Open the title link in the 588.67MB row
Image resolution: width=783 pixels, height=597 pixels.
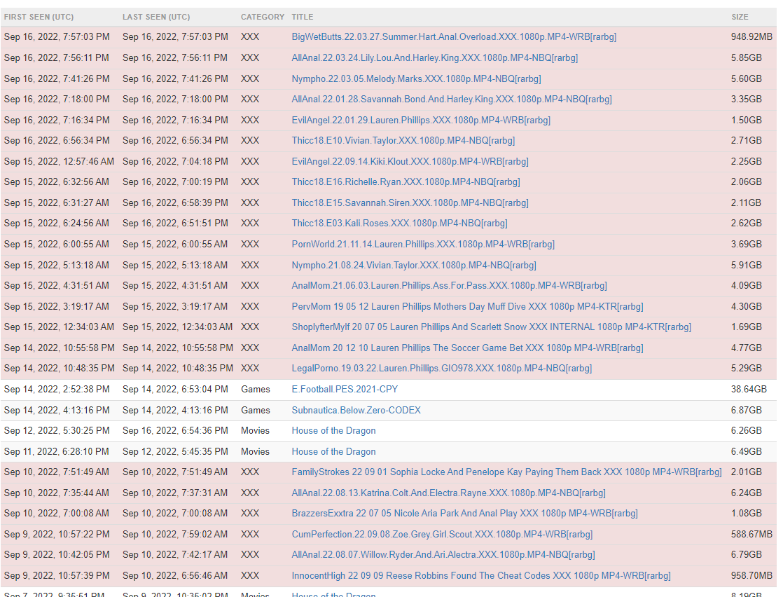coord(442,535)
